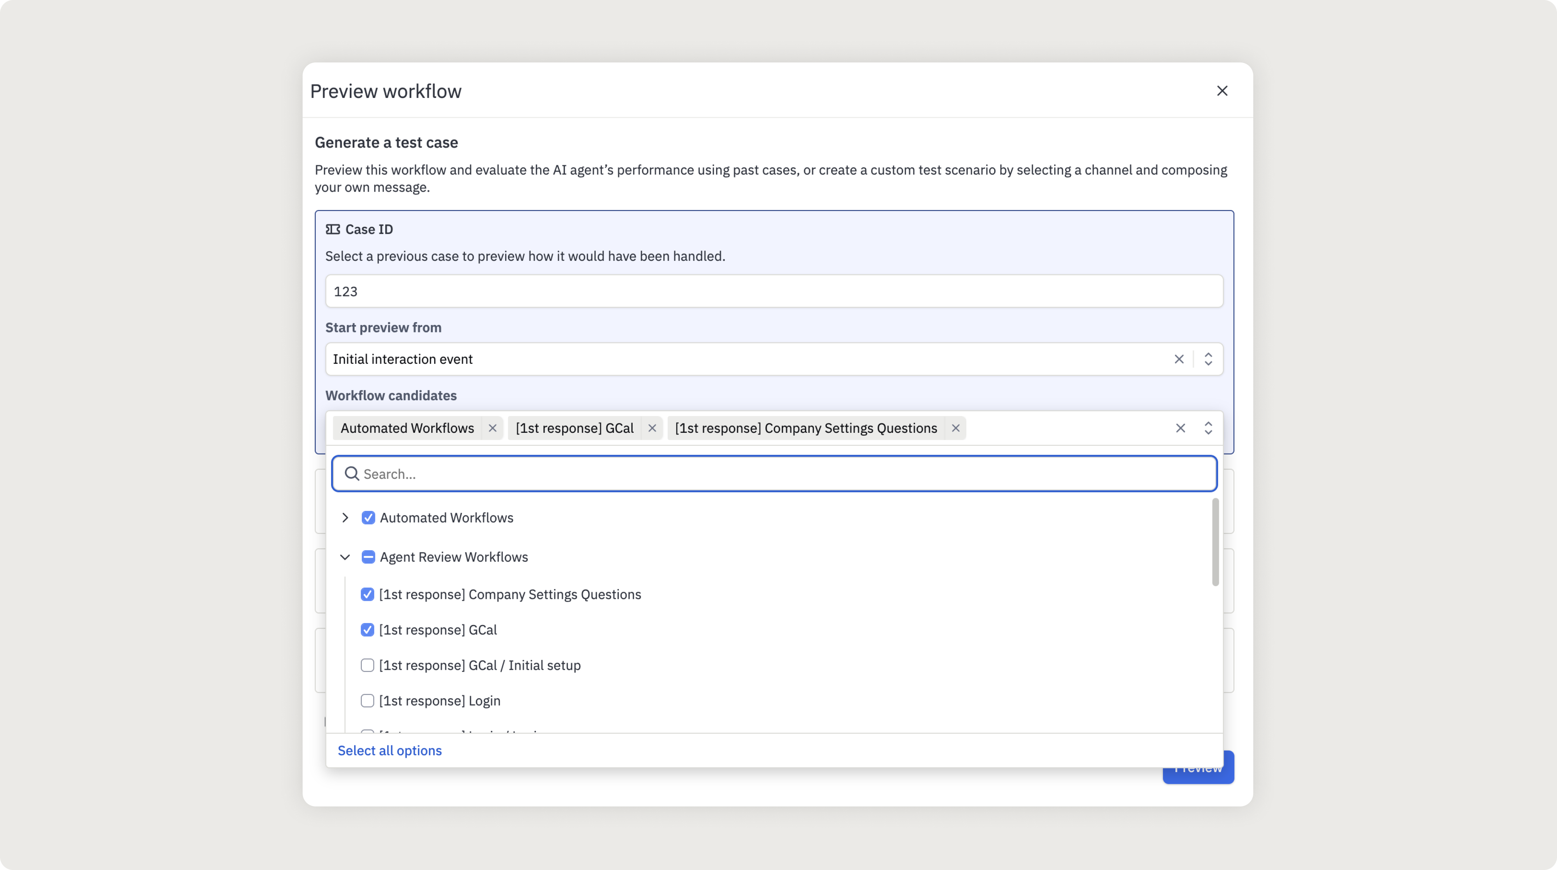Remove the Company Settings Questions tag
The height and width of the screenshot is (870, 1557).
[x=955, y=428]
